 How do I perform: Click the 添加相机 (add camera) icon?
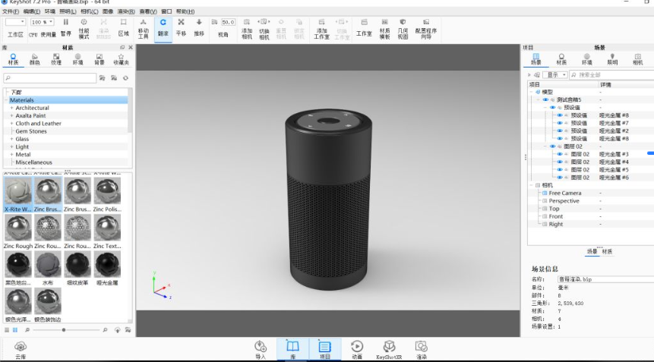[x=246, y=27]
